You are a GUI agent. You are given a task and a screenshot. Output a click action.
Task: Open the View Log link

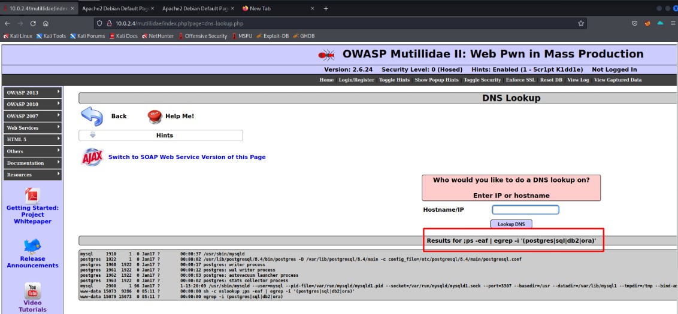578,80
